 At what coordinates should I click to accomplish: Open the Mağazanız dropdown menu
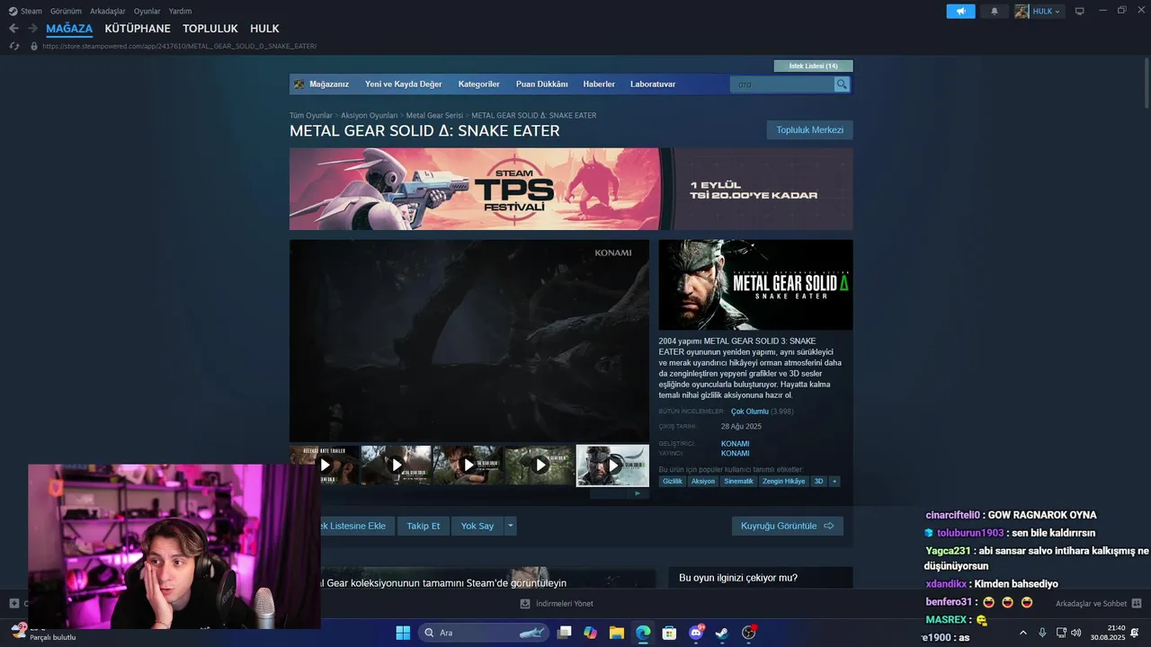[x=328, y=84]
